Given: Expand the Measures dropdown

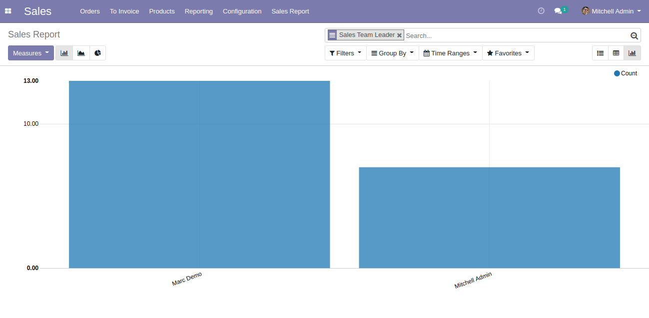Looking at the screenshot, I should click(31, 53).
